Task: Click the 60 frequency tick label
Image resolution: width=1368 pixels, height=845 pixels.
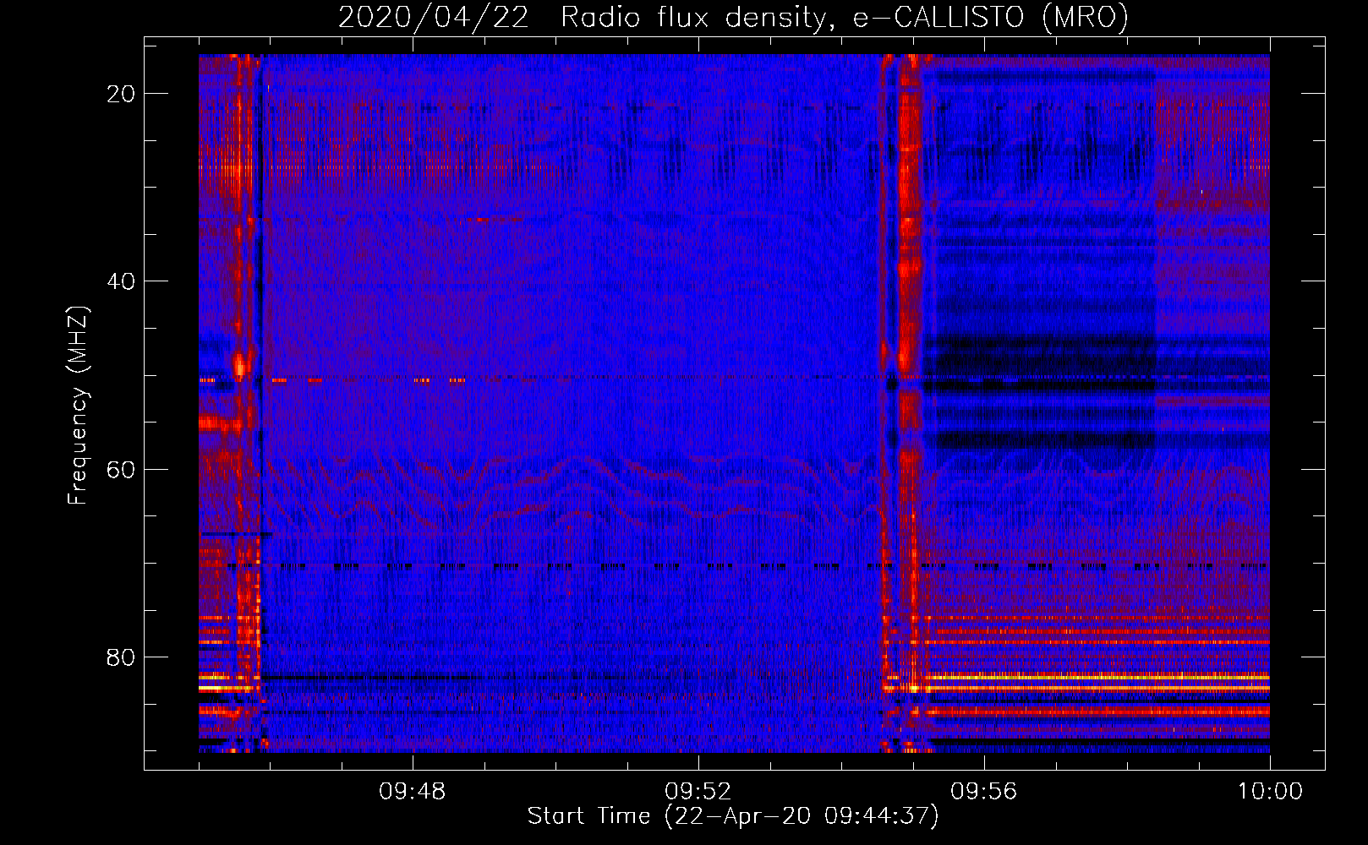Action: [121, 469]
